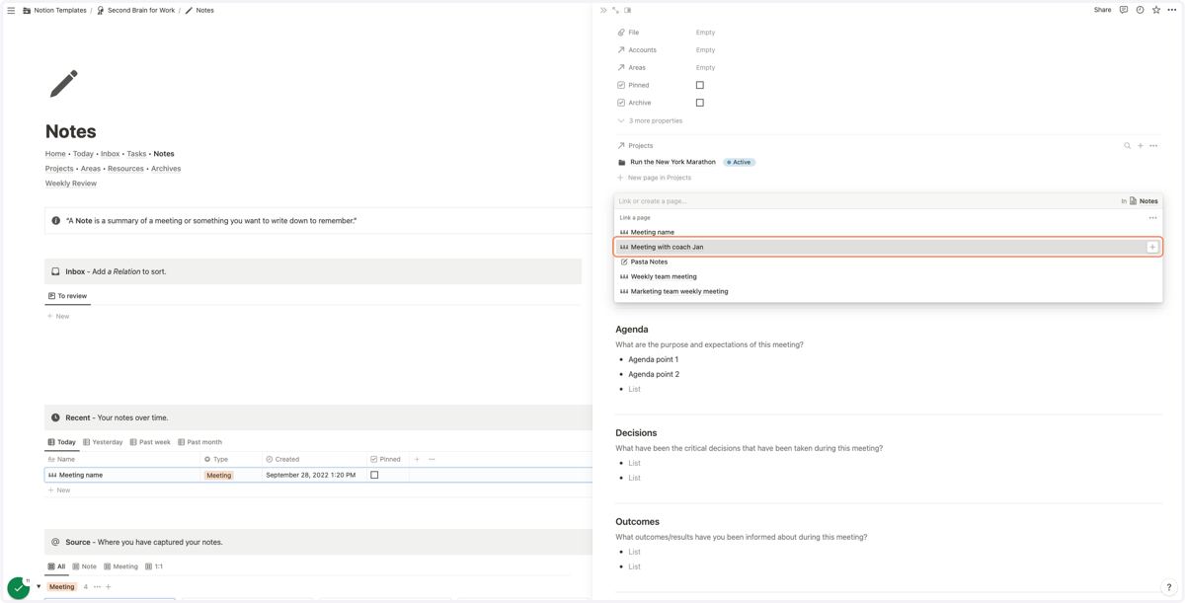Open Notion Templates breadcrumb
The width and height of the screenshot is (1185, 603).
(x=54, y=10)
